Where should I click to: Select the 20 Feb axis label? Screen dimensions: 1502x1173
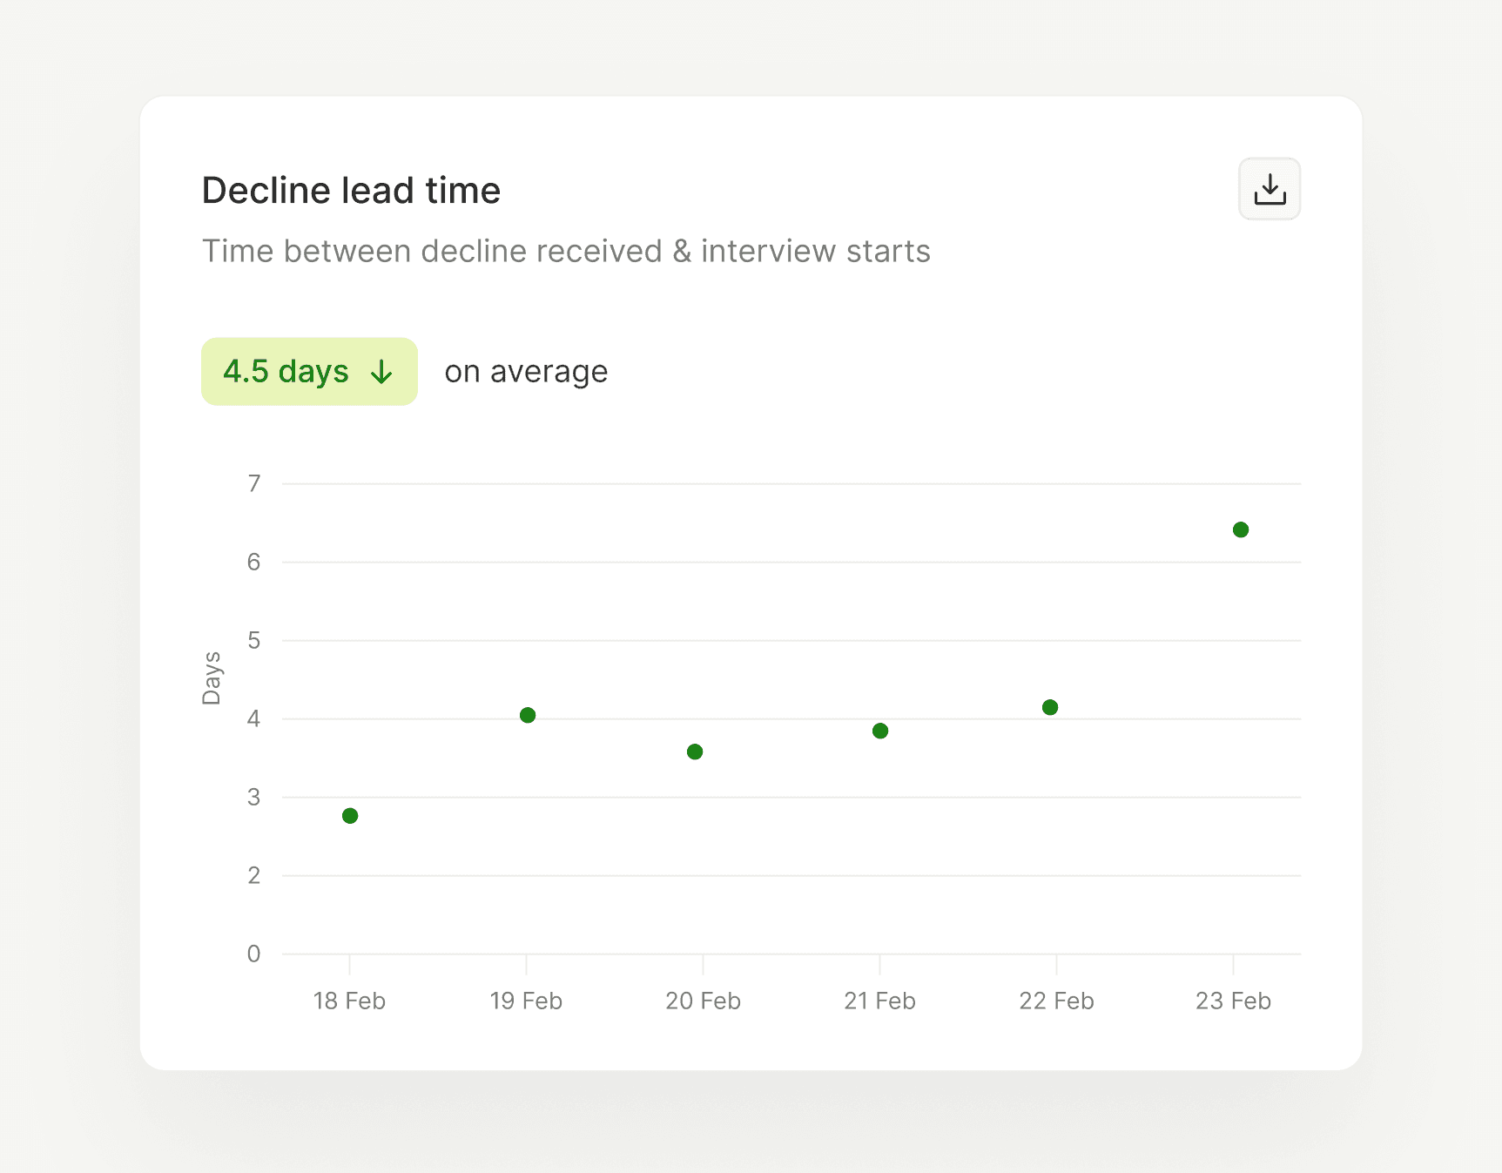(x=703, y=1001)
